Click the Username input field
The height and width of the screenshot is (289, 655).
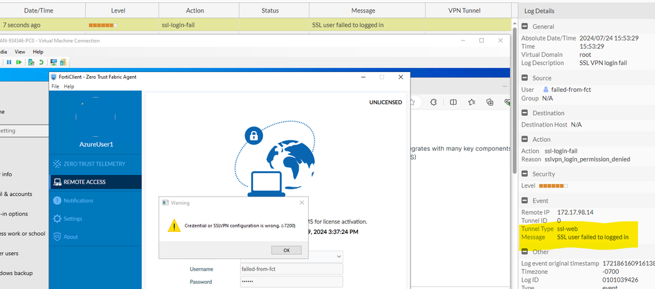[291, 269]
